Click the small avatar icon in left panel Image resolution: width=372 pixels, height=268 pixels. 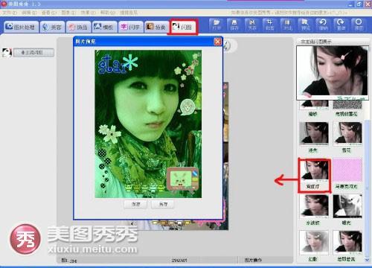point(7,53)
